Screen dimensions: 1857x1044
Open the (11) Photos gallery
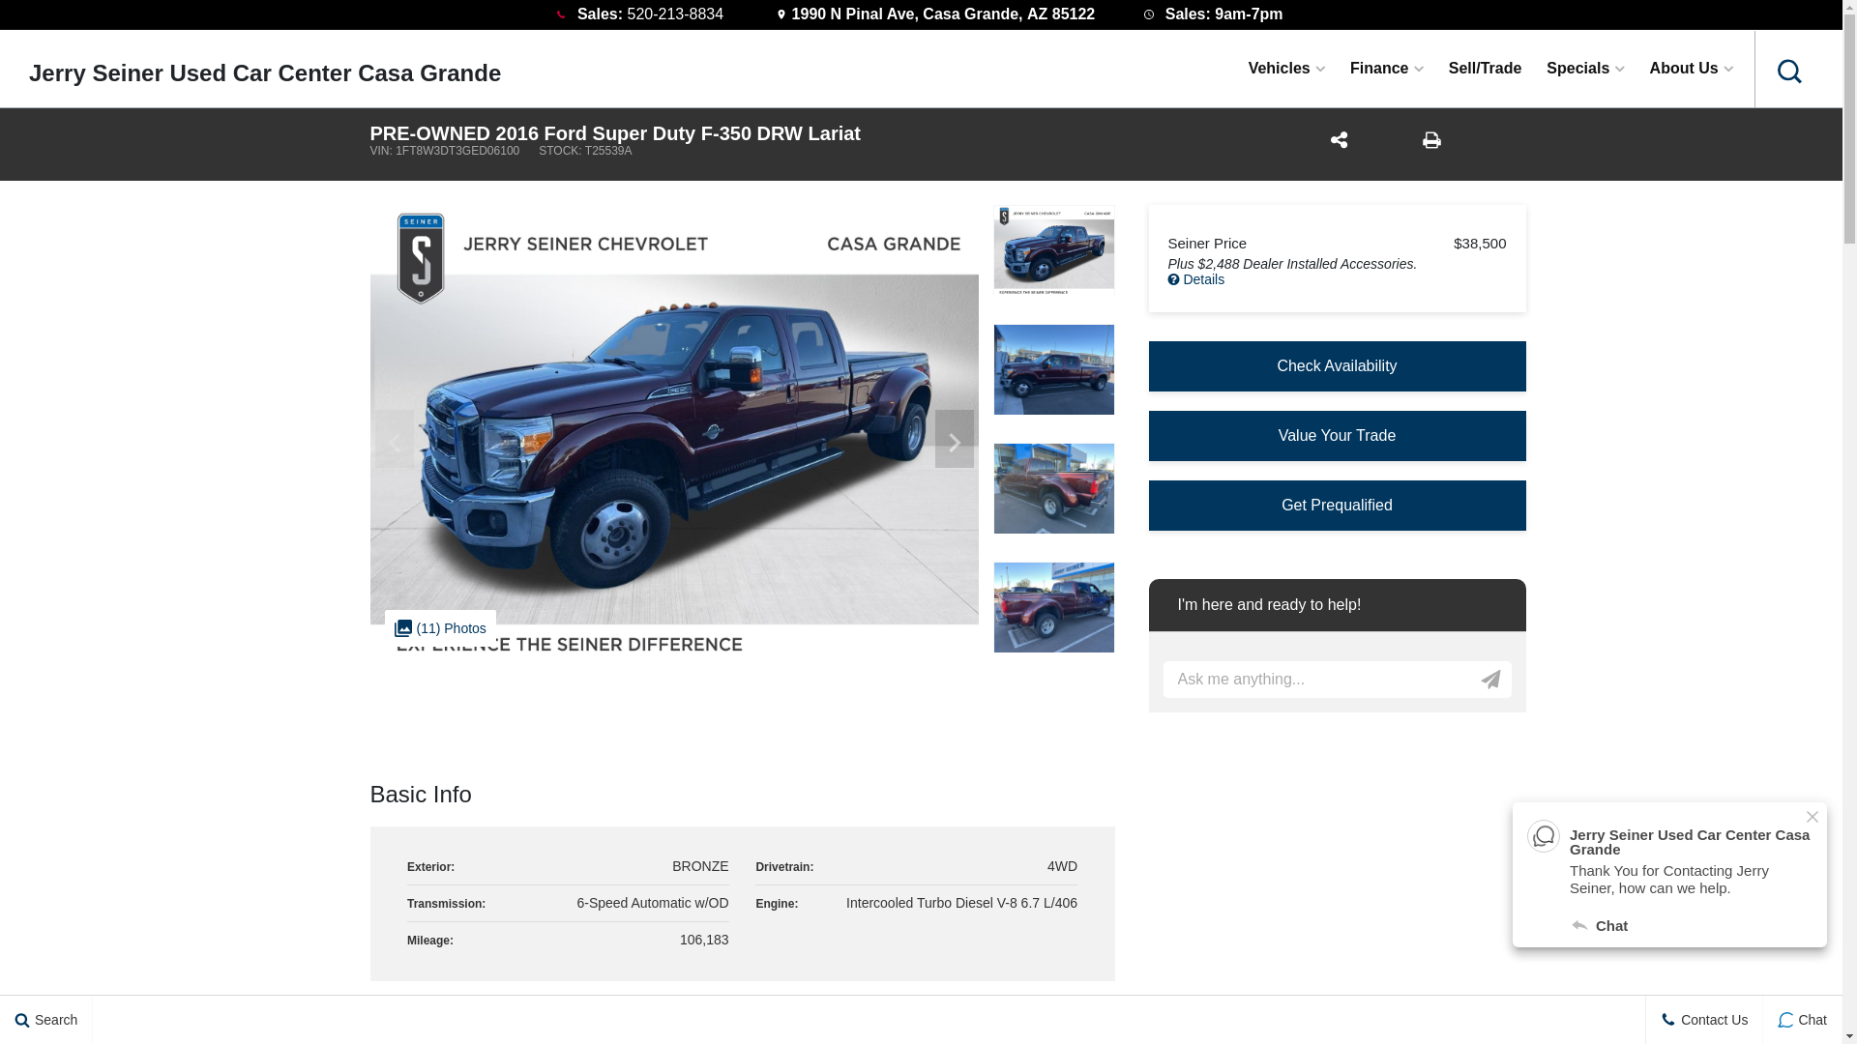click(x=440, y=628)
